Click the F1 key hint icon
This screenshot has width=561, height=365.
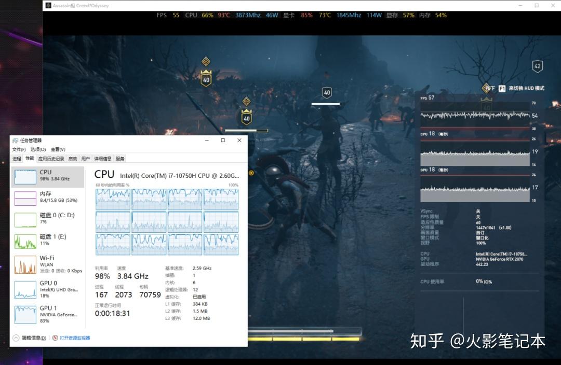[x=502, y=88]
